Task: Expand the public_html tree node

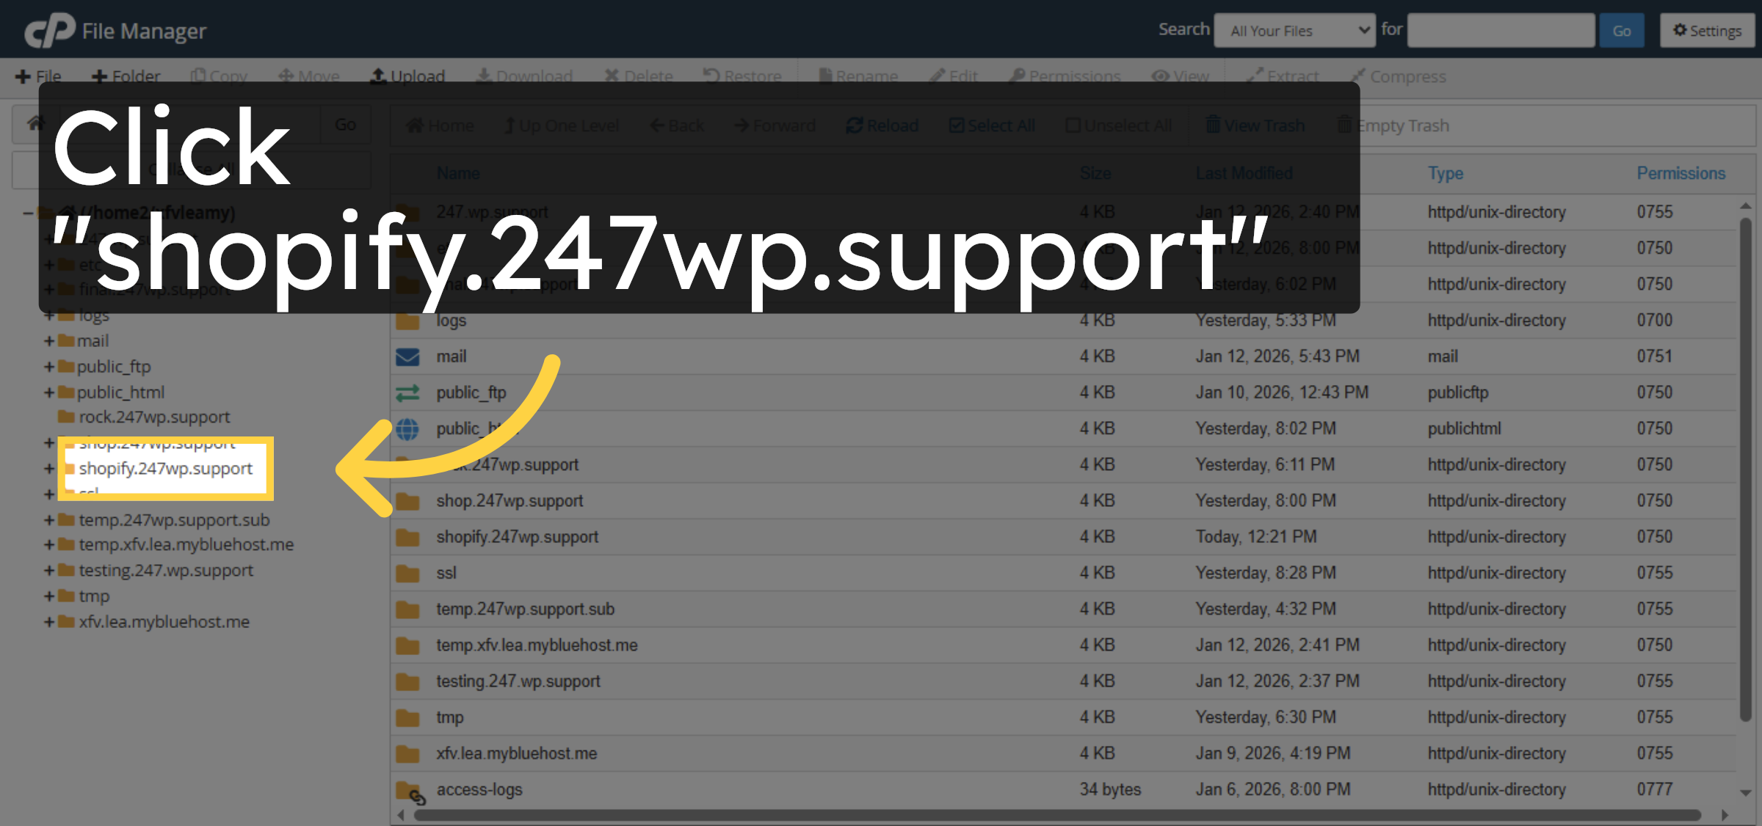Action: [48, 392]
